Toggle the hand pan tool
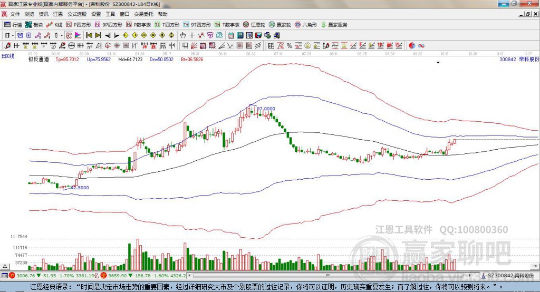Screen dimensions: 540x292 pyautogui.click(x=183, y=35)
